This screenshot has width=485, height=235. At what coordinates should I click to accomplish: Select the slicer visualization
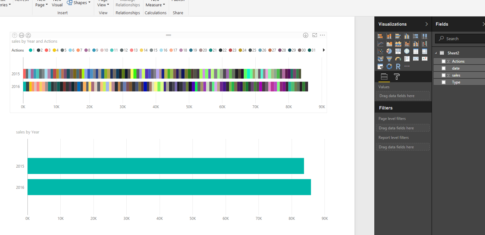click(380, 66)
